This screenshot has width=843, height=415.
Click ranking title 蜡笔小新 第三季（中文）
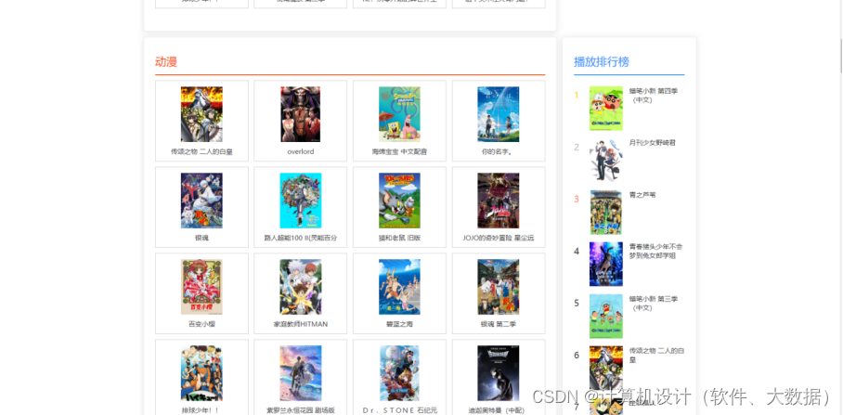(x=654, y=304)
